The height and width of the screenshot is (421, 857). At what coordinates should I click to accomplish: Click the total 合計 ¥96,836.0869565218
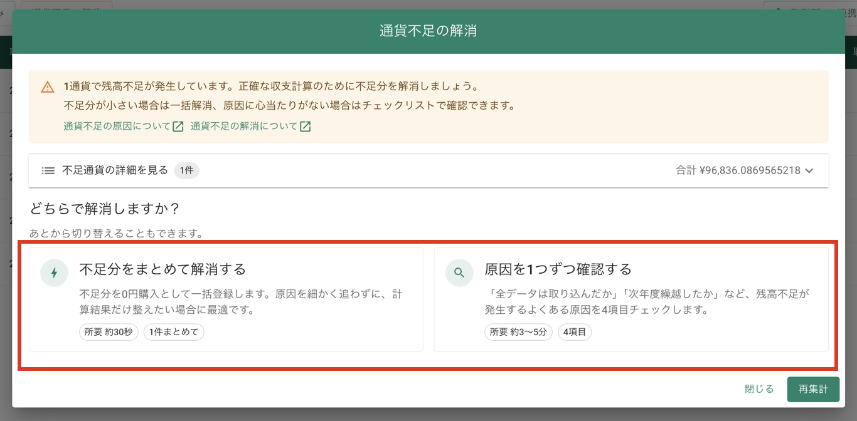pos(738,170)
